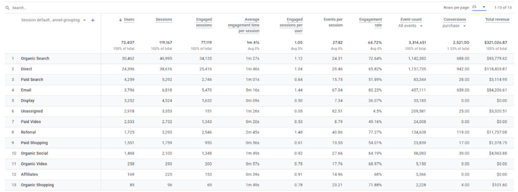The width and height of the screenshot is (518, 192).
Task: Click Email revenue $84,206.61
Action: point(496,90)
